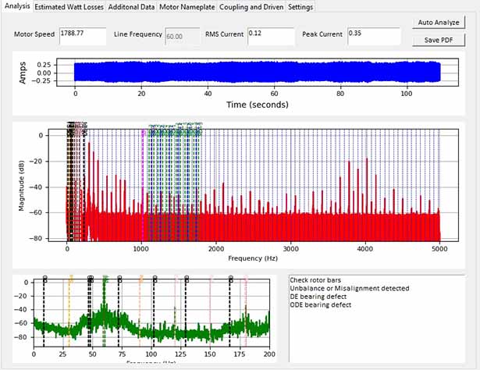Screen dimensions: 480x370
Task: Click into the Peak Current field
Action: click(374, 36)
